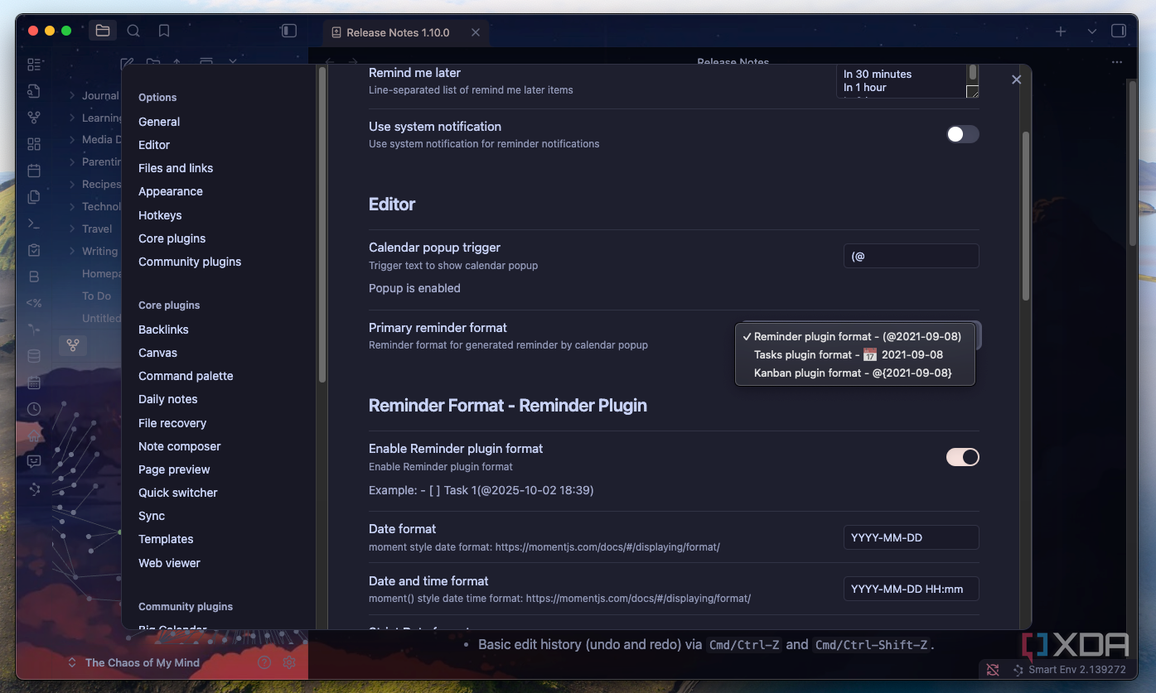The image size is (1156, 693).
Task: Expand the Technology folder chevron
Action: [x=72, y=207]
